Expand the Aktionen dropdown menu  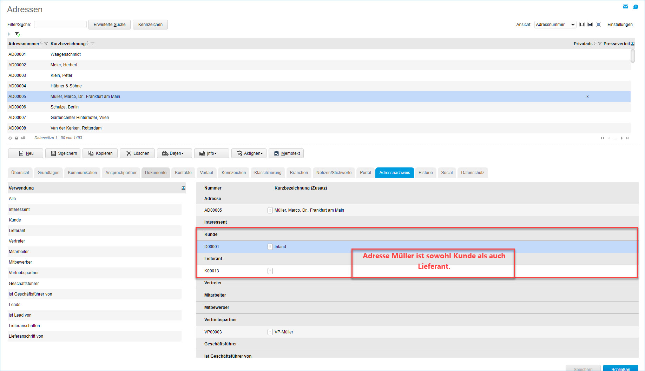(x=249, y=153)
